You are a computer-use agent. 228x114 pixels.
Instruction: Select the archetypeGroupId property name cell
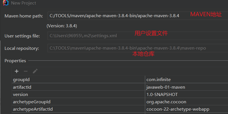coord(78,102)
